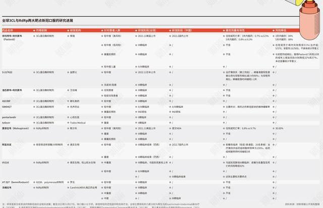This screenshot has height=208, width=323.
Task: Select the '(Molnupiravir)' drug name cell
Action: (x=16, y=128)
